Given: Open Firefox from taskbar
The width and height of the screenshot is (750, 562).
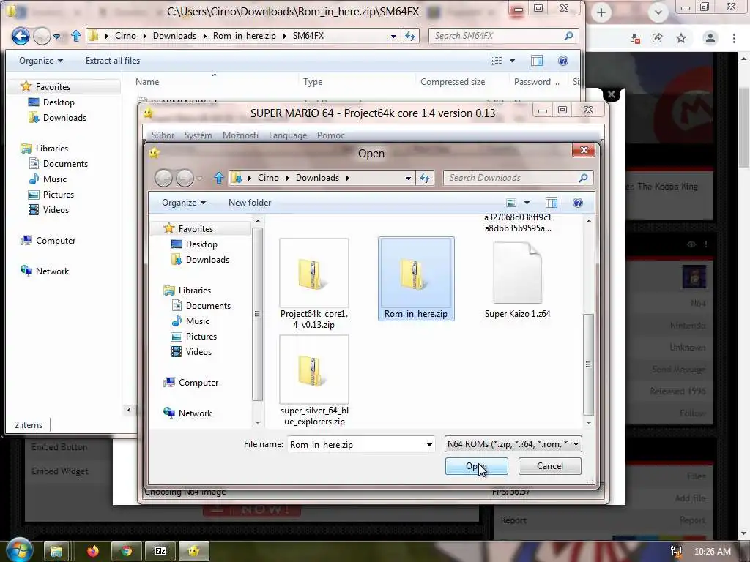Looking at the screenshot, I should 93,552.
